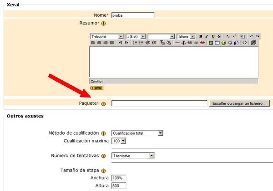
Task: Click Escoller ou cargar un ficheiro button
Action: (x=239, y=103)
